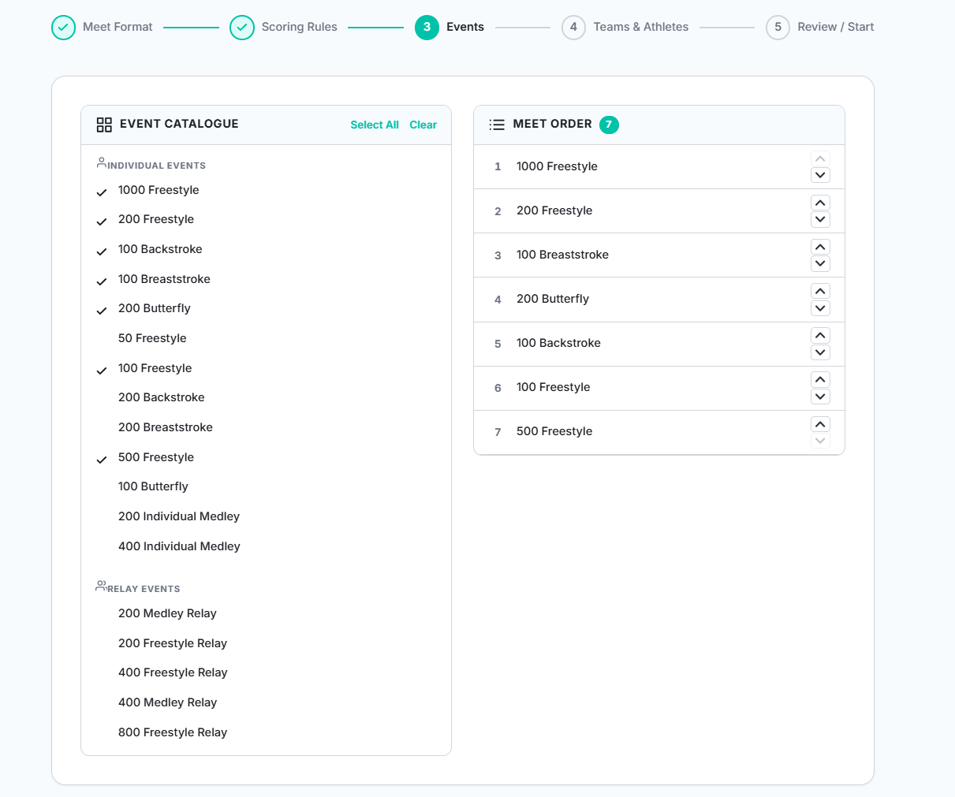Move 500 Freestyle up in meet order
Image resolution: width=955 pixels, height=797 pixels.
tap(820, 424)
